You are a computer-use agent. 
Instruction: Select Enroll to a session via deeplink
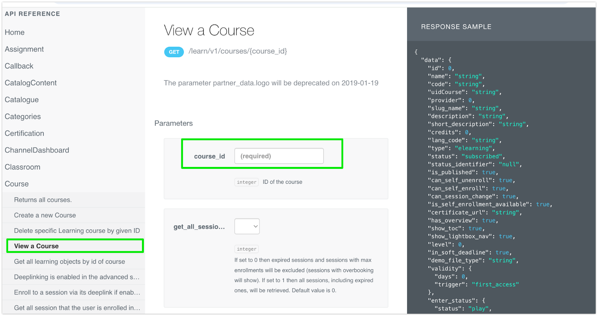(77, 292)
